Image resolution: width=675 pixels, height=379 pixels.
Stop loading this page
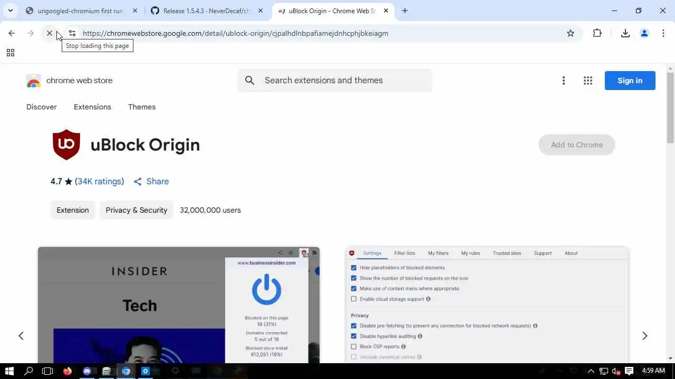49,33
